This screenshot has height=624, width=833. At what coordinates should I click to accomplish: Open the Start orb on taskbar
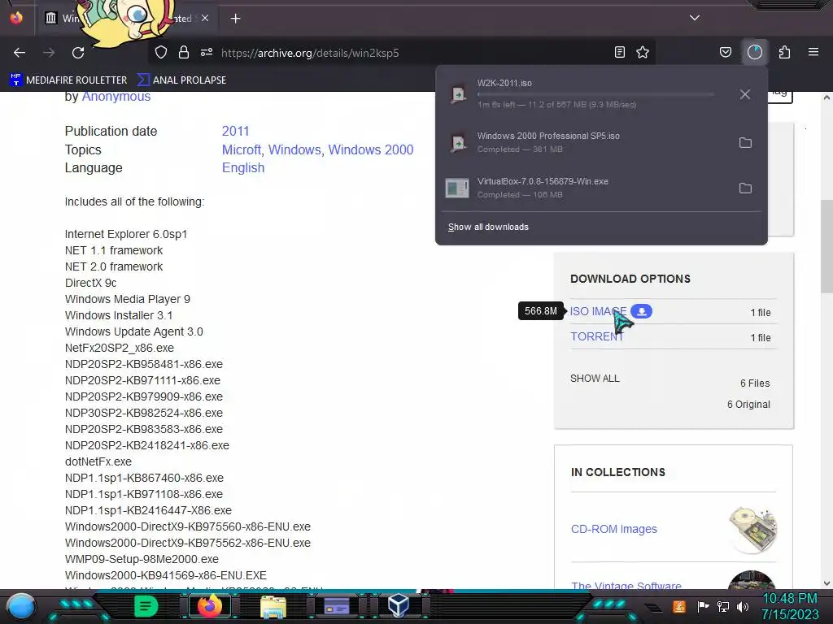(21, 606)
